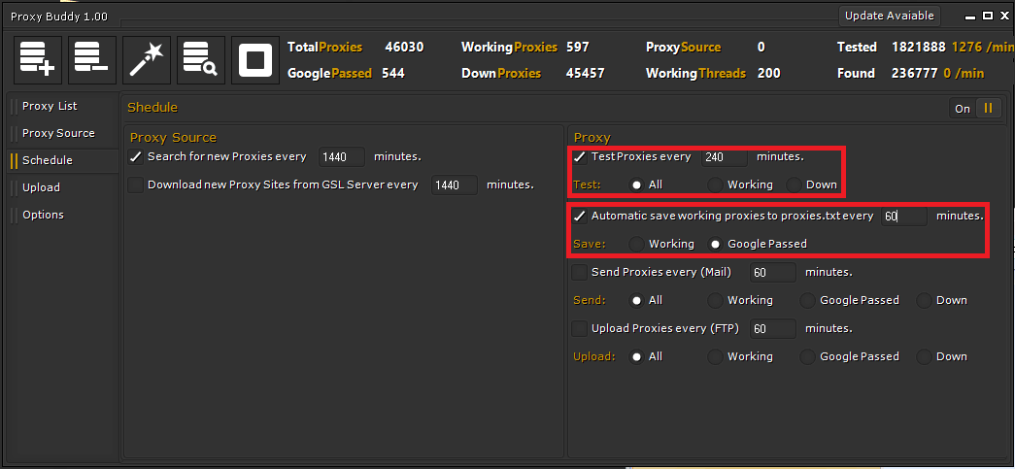Select All radio in Send row
The width and height of the screenshot is (1015, 469).
[637, 301]
